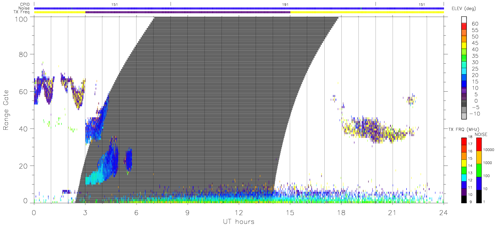The width and height of the screenshot is (499, 230).
Task: Click the 12 tick on UT hours axis
Action: pos(239,212)
